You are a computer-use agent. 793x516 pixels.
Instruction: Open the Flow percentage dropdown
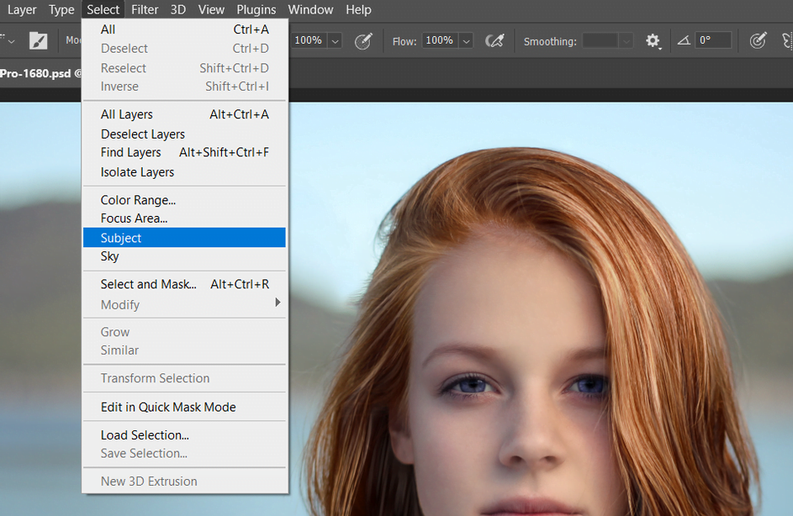pos(465,39)
